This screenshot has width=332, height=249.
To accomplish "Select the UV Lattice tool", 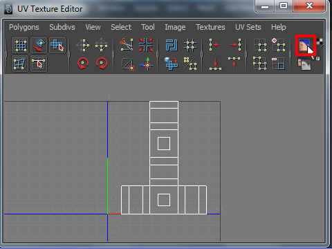I will click(20, 45).
